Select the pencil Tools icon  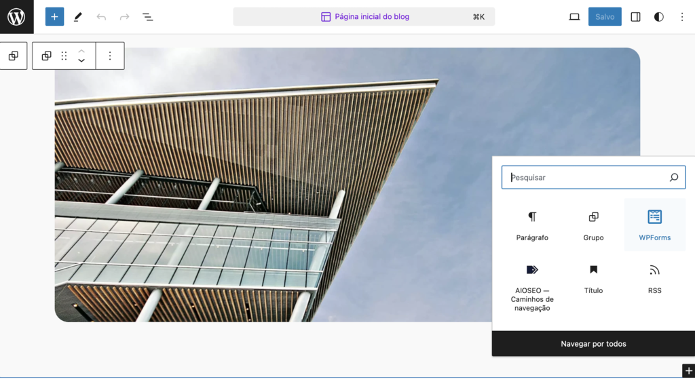pos(78,17)
